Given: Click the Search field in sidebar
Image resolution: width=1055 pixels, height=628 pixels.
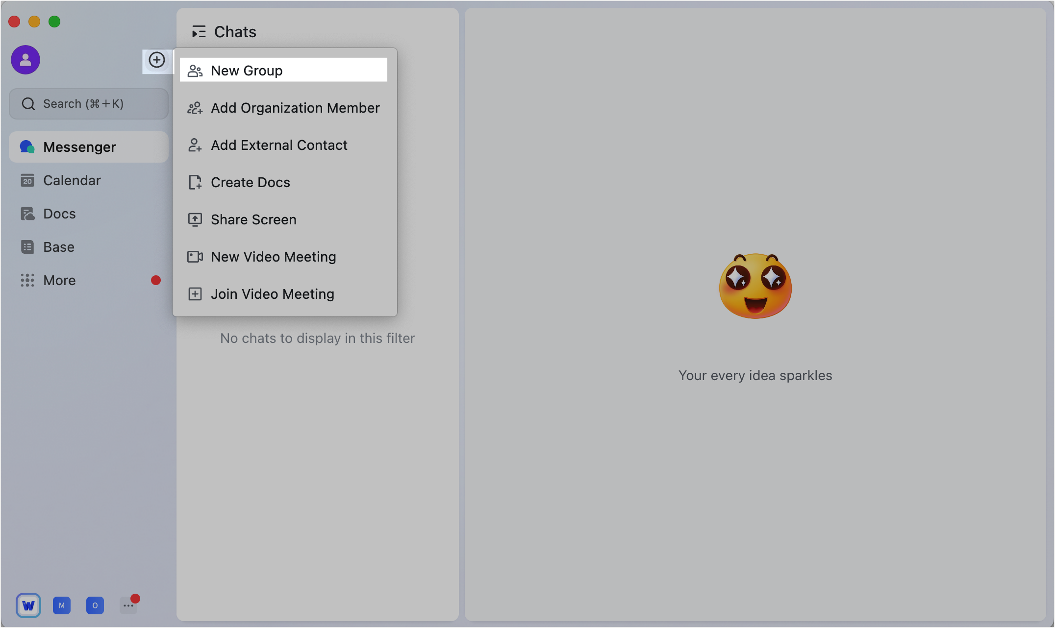Looking at the screenshot, I should point(89,104).
